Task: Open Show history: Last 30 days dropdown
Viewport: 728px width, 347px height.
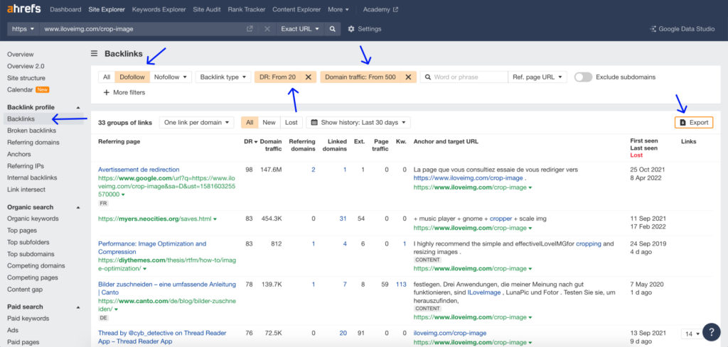Action: click(x=358, y=122)
